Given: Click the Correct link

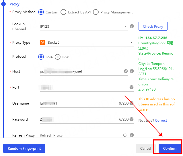Looking at the screenshot, I should pyautogui.click(x=161, y=121).
